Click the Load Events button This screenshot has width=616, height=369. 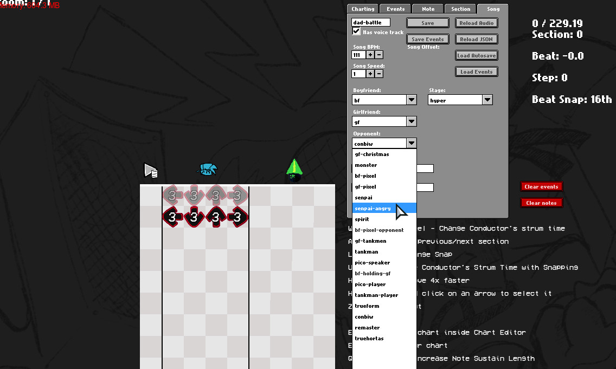477,72
